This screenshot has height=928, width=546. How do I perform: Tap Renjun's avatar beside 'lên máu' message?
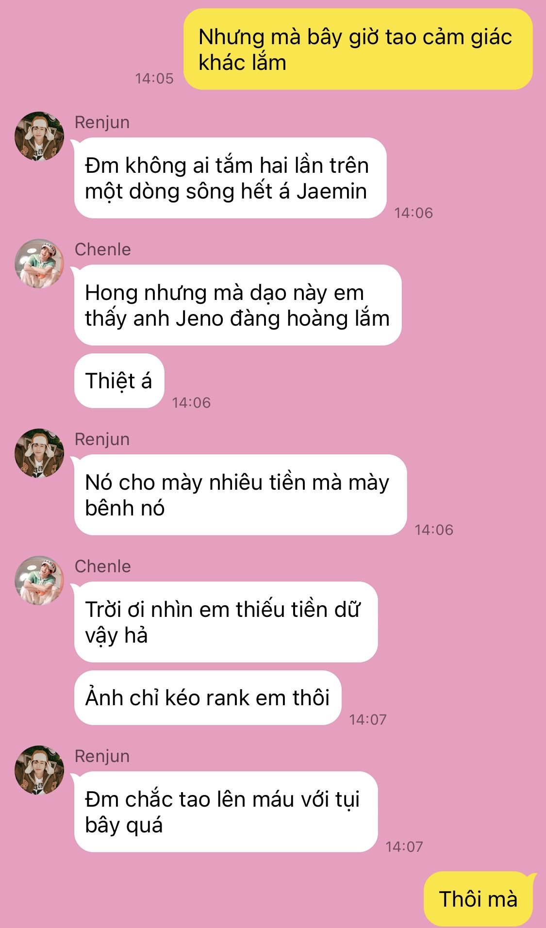pyautogui.click(x=39, y=770)
